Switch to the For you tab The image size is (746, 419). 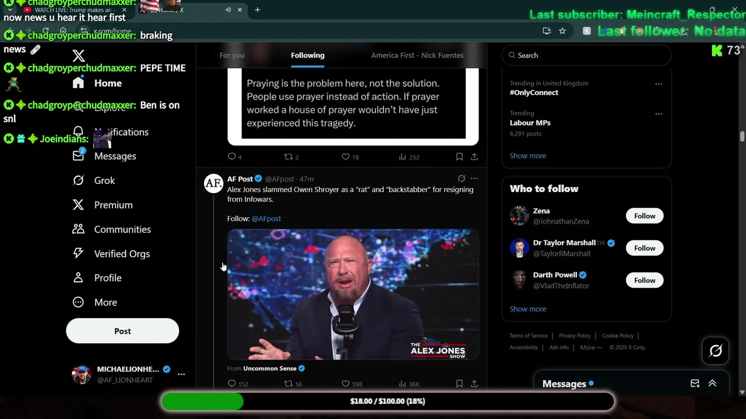[232, 55]
